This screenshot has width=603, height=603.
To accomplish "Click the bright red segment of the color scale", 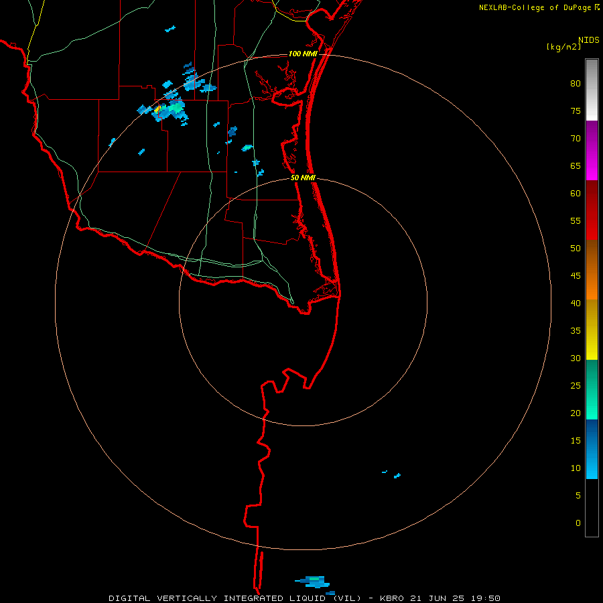I will click(592, 210).
